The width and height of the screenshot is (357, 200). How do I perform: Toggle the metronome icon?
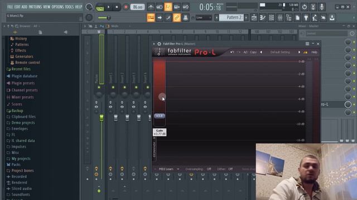[151, 7]
